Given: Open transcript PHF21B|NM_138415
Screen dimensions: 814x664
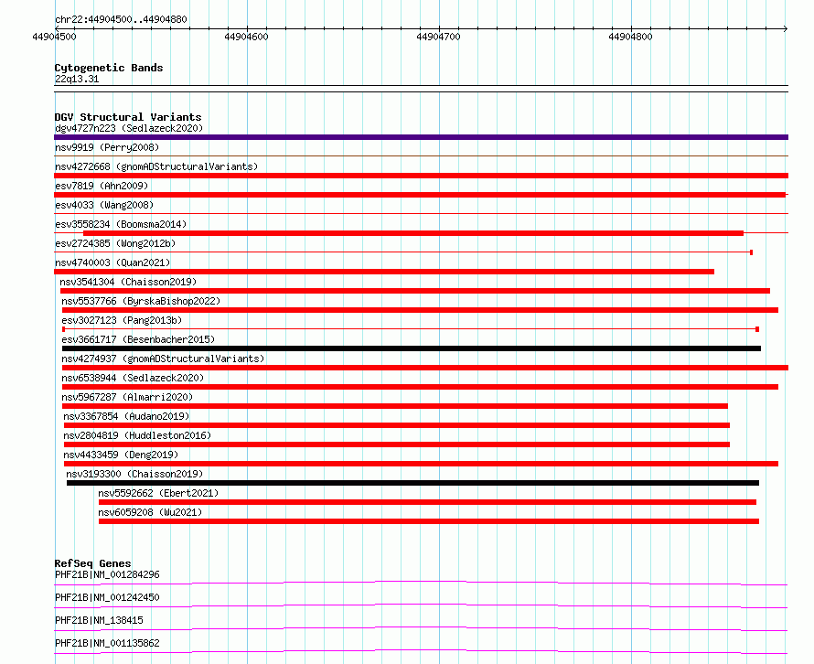Looking at the screenshot, I should point(99,620).
